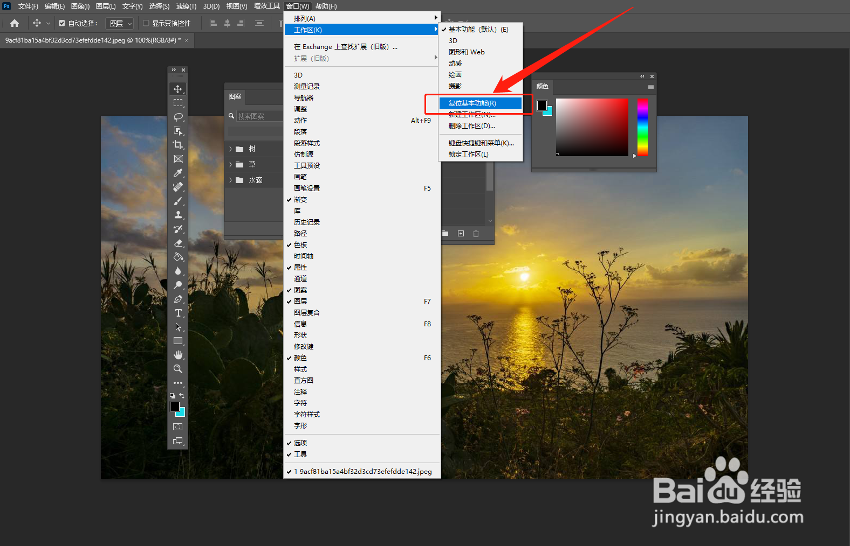Image resolution: width=850 pixels, height=546 pixels.
Task: Select the History Brush tool
Action: point(178,229)
